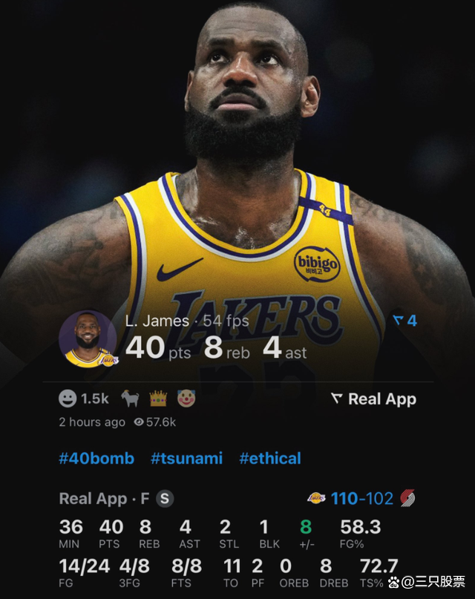Select the crown emoji reaction
The height and width of the screenshot is (599, 475).
pyautogui.click(x=158, y=399)
